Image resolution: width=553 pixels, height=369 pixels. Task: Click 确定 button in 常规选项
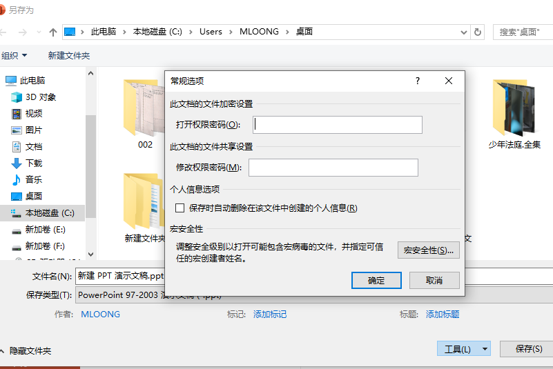[x=376, y=280]
